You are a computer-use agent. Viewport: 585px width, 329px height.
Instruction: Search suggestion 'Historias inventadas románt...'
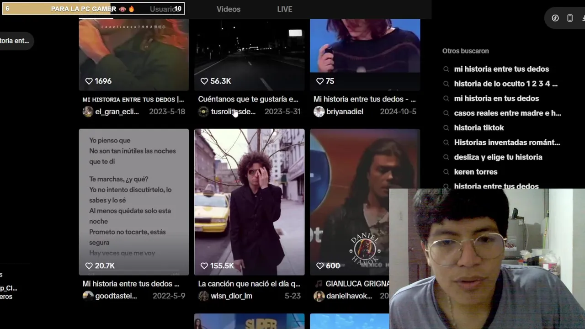(507, 142)
